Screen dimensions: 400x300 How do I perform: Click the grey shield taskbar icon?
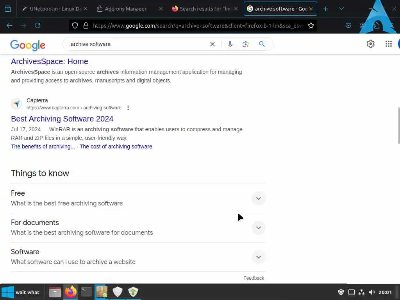(117, 292)
